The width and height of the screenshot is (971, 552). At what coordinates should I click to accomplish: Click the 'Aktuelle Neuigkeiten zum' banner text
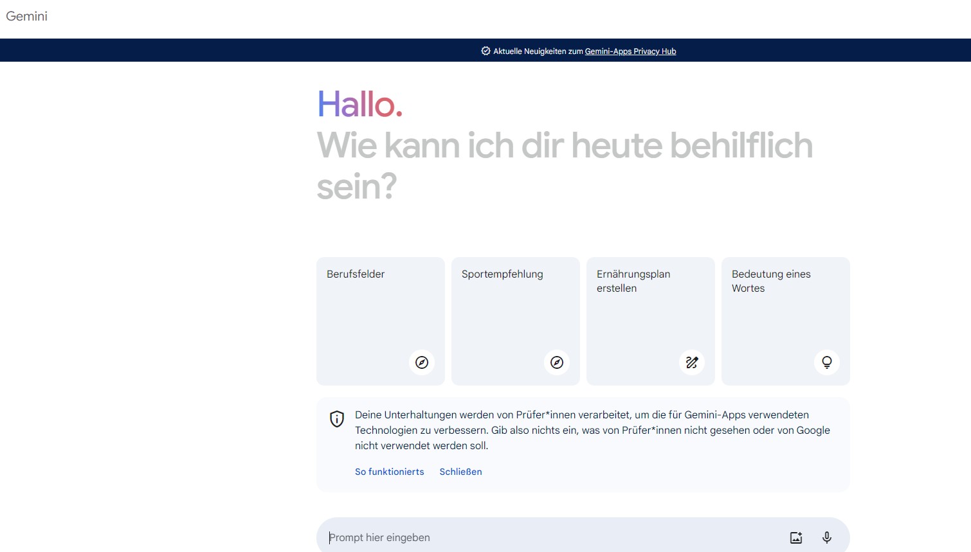pyautogui.click(x=538, y=51)
